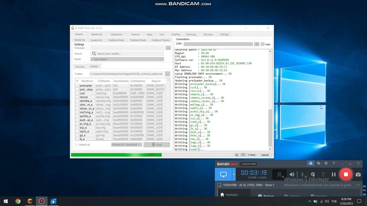Open the Oppo tab

[149, 34]
